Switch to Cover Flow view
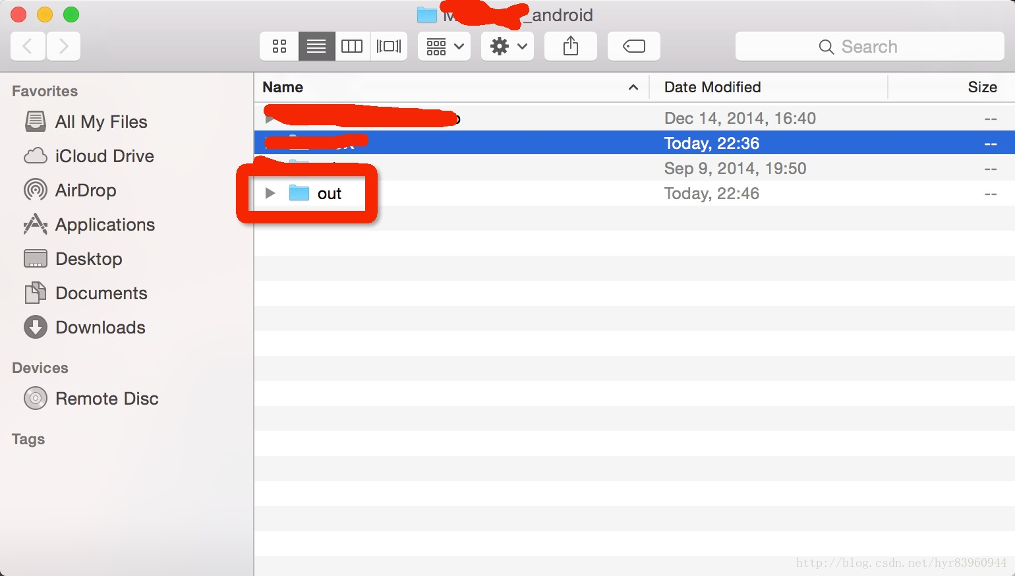The height and width of the screenshot is (576, 1015). coord(389,46)
